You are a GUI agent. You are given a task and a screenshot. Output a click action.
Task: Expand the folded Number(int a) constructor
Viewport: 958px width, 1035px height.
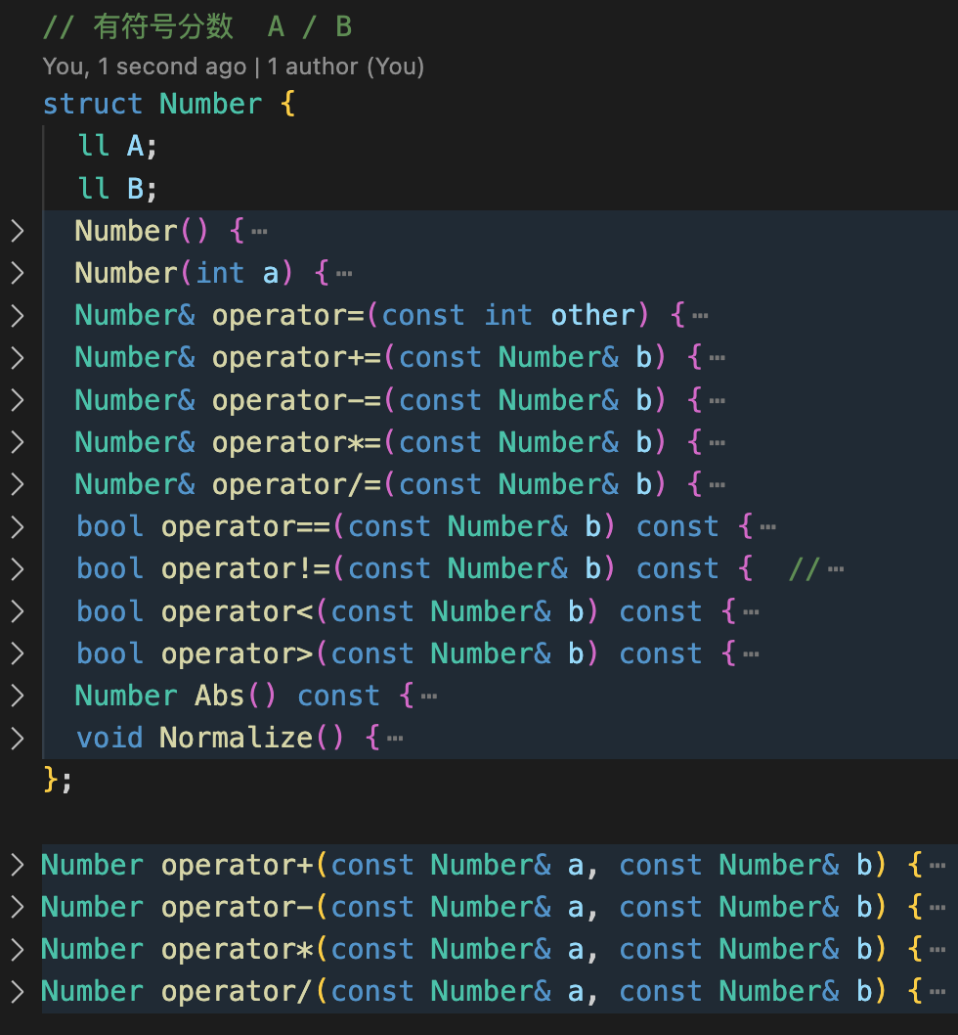pos(17,273)
